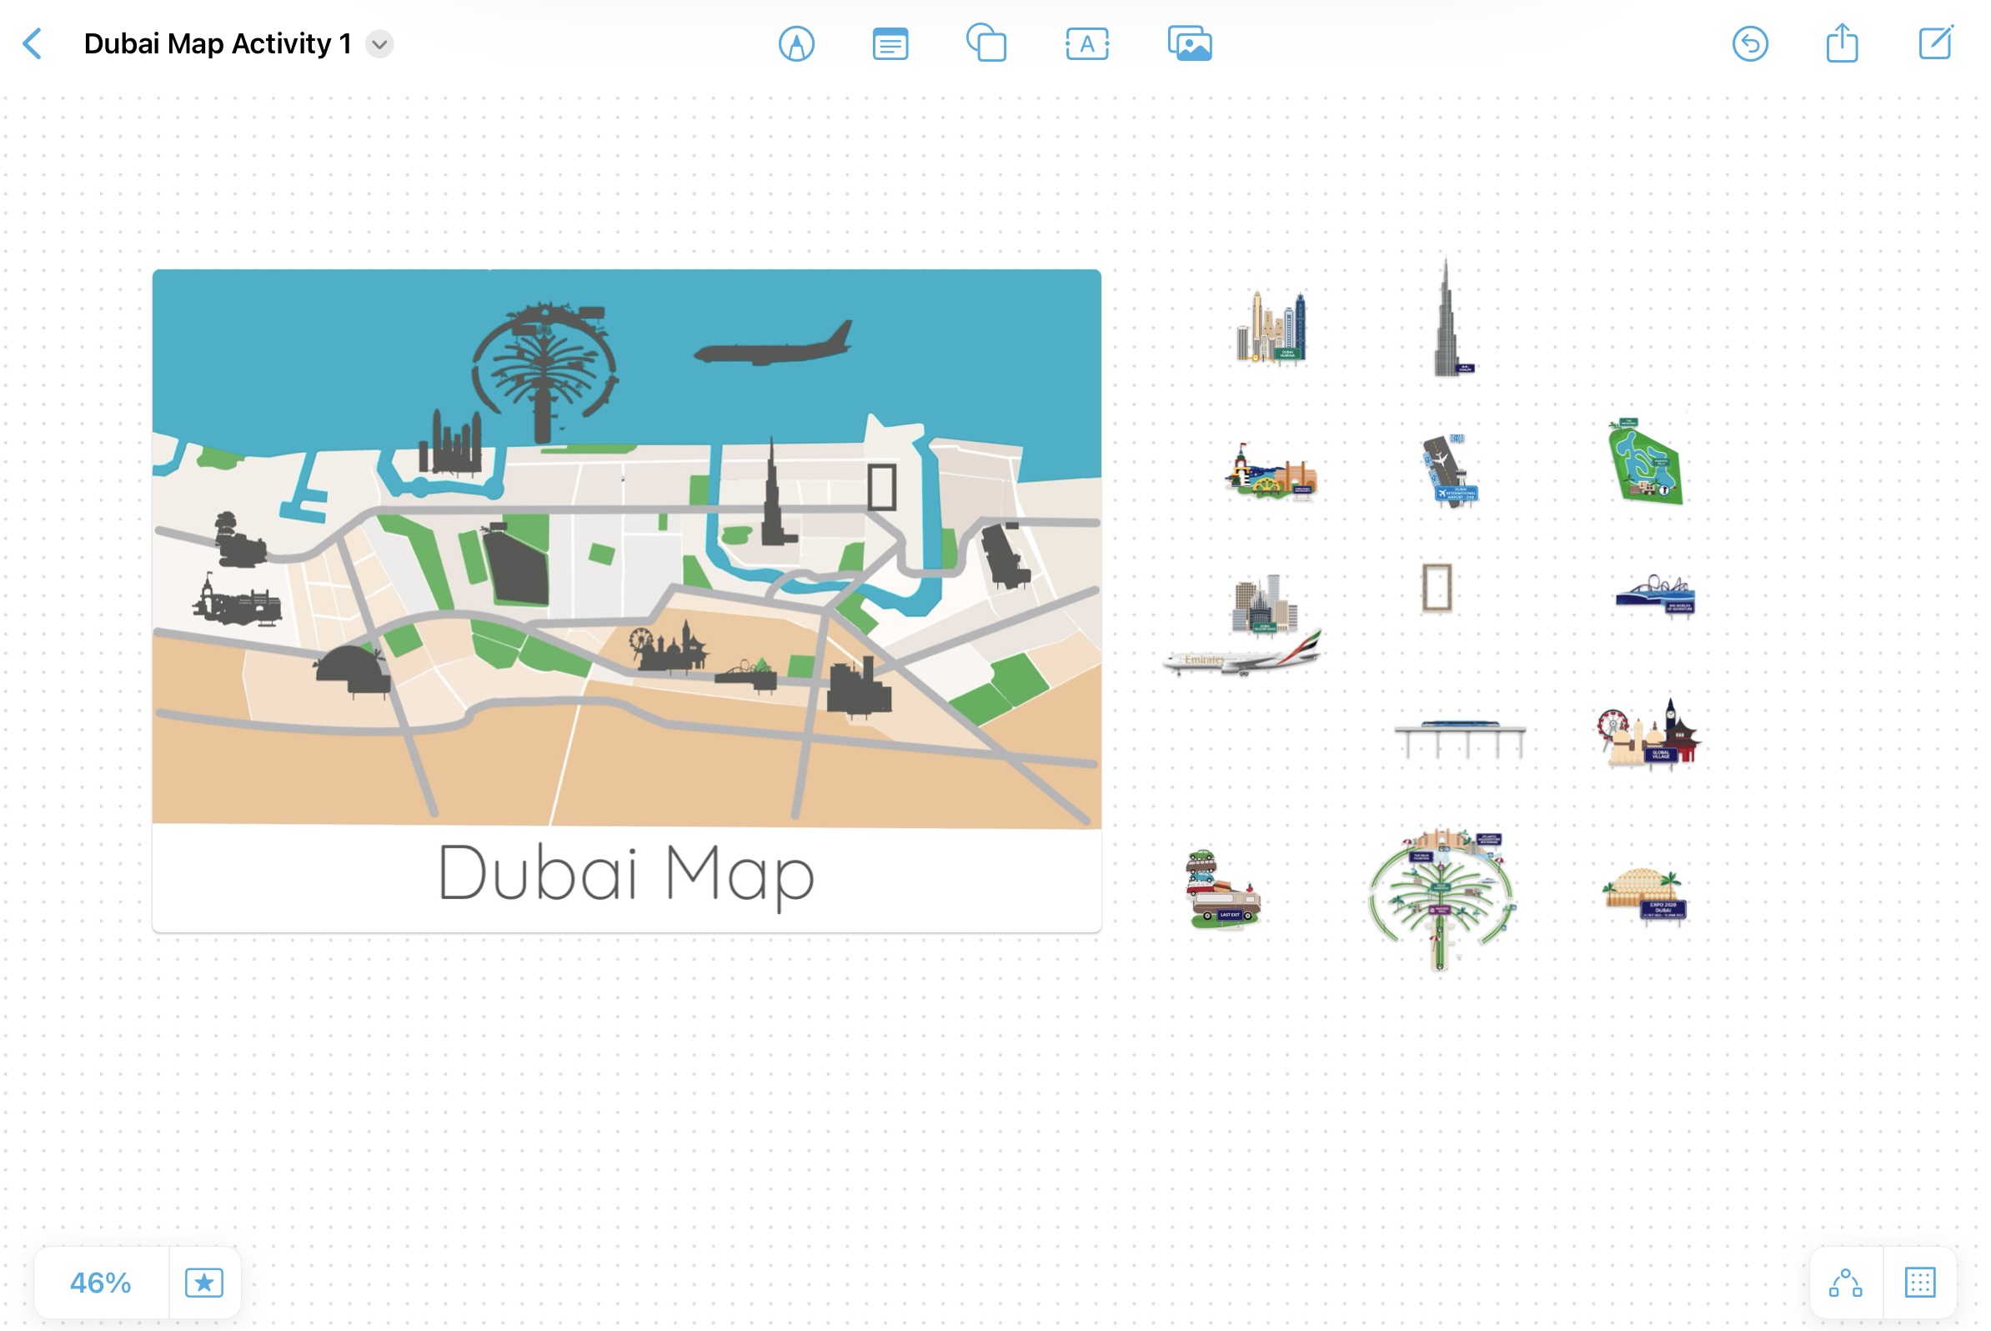
Task: Expand the Dubai Map Activity 1 title menu
Action: click(379, 44)
